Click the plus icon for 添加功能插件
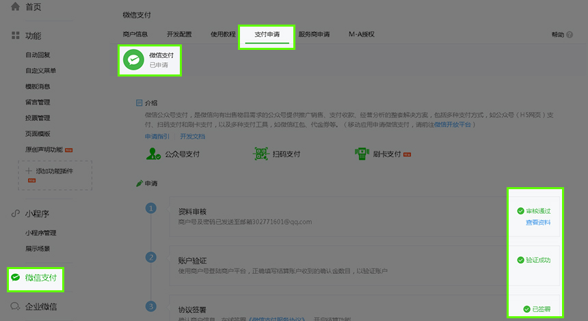 point(29,171)
